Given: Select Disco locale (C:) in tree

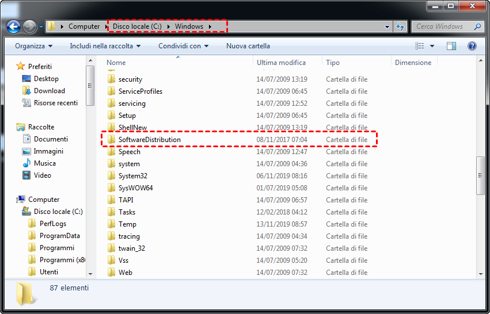Looking at the screenshot, I should click(52, 212).
